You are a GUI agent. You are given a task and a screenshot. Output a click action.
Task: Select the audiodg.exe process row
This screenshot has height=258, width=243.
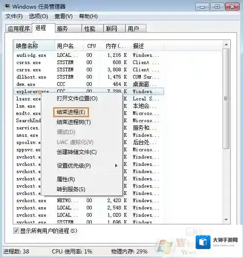[x=89, y=55]
